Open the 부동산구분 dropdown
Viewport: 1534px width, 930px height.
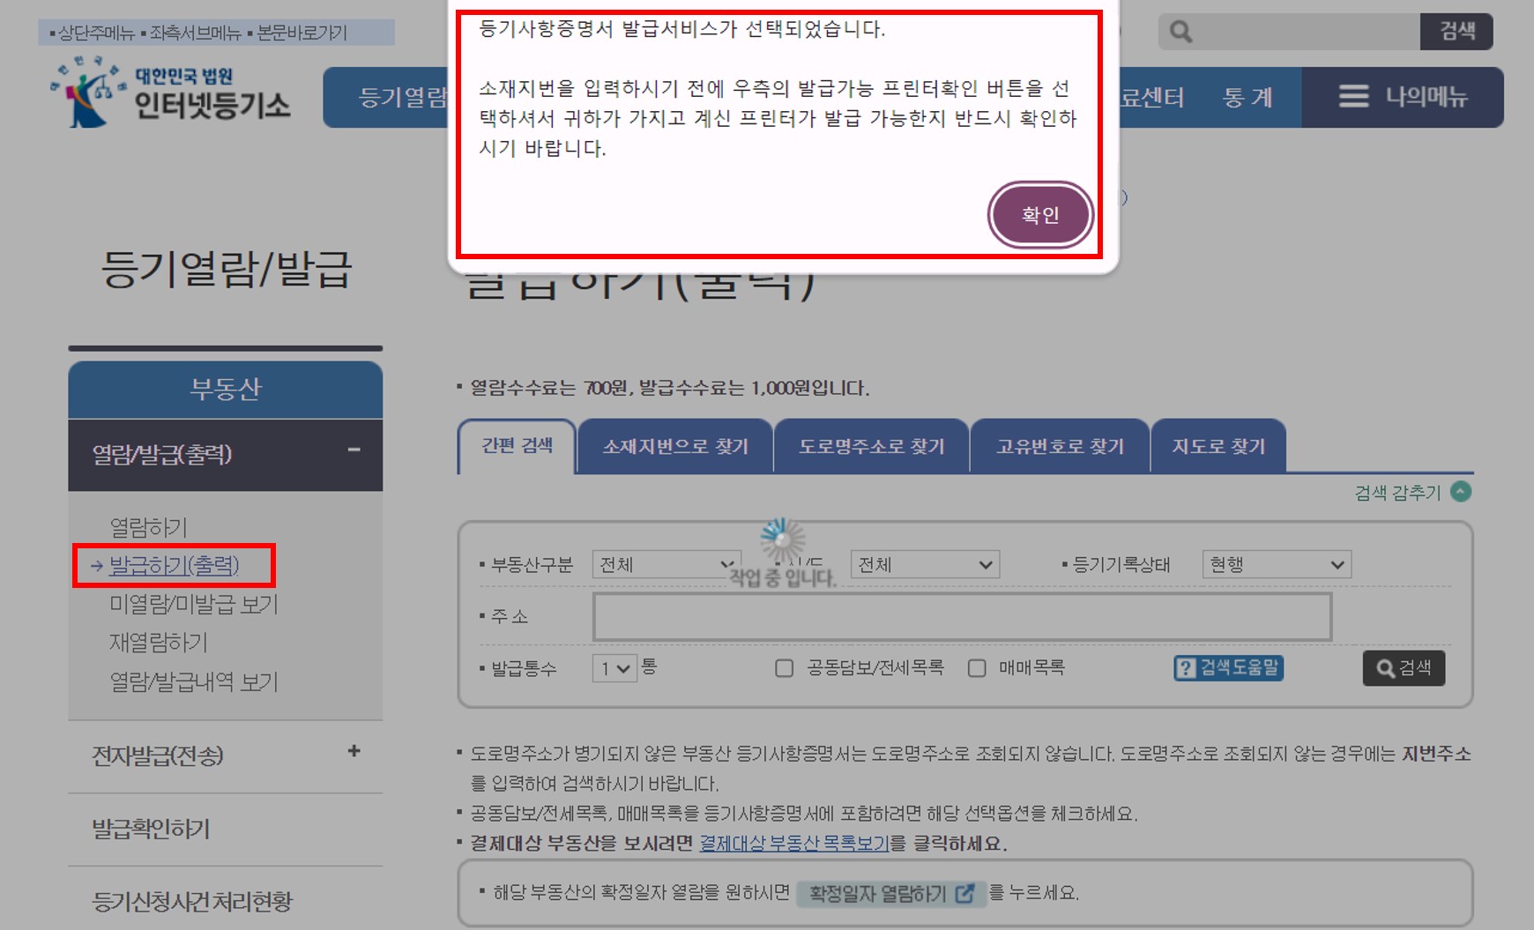(x=666, y=563)
